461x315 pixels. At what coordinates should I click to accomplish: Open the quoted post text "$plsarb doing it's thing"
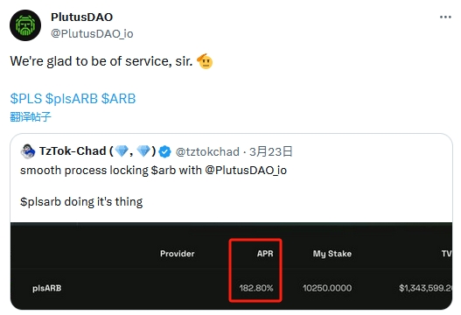point(81,202)
